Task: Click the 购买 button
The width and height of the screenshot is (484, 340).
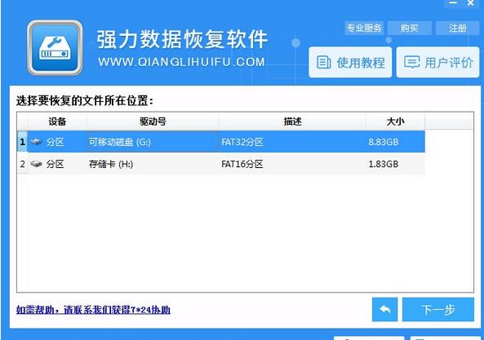Action: pos(409,29)
